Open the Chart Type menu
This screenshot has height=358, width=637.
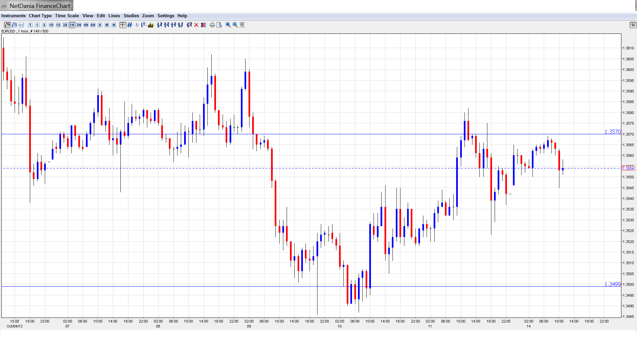point(40,16)
